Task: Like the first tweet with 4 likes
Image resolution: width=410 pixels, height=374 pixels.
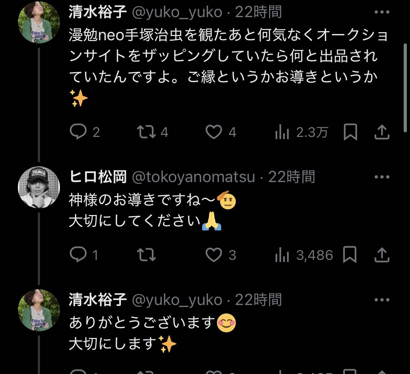Action: click(213, 132)
